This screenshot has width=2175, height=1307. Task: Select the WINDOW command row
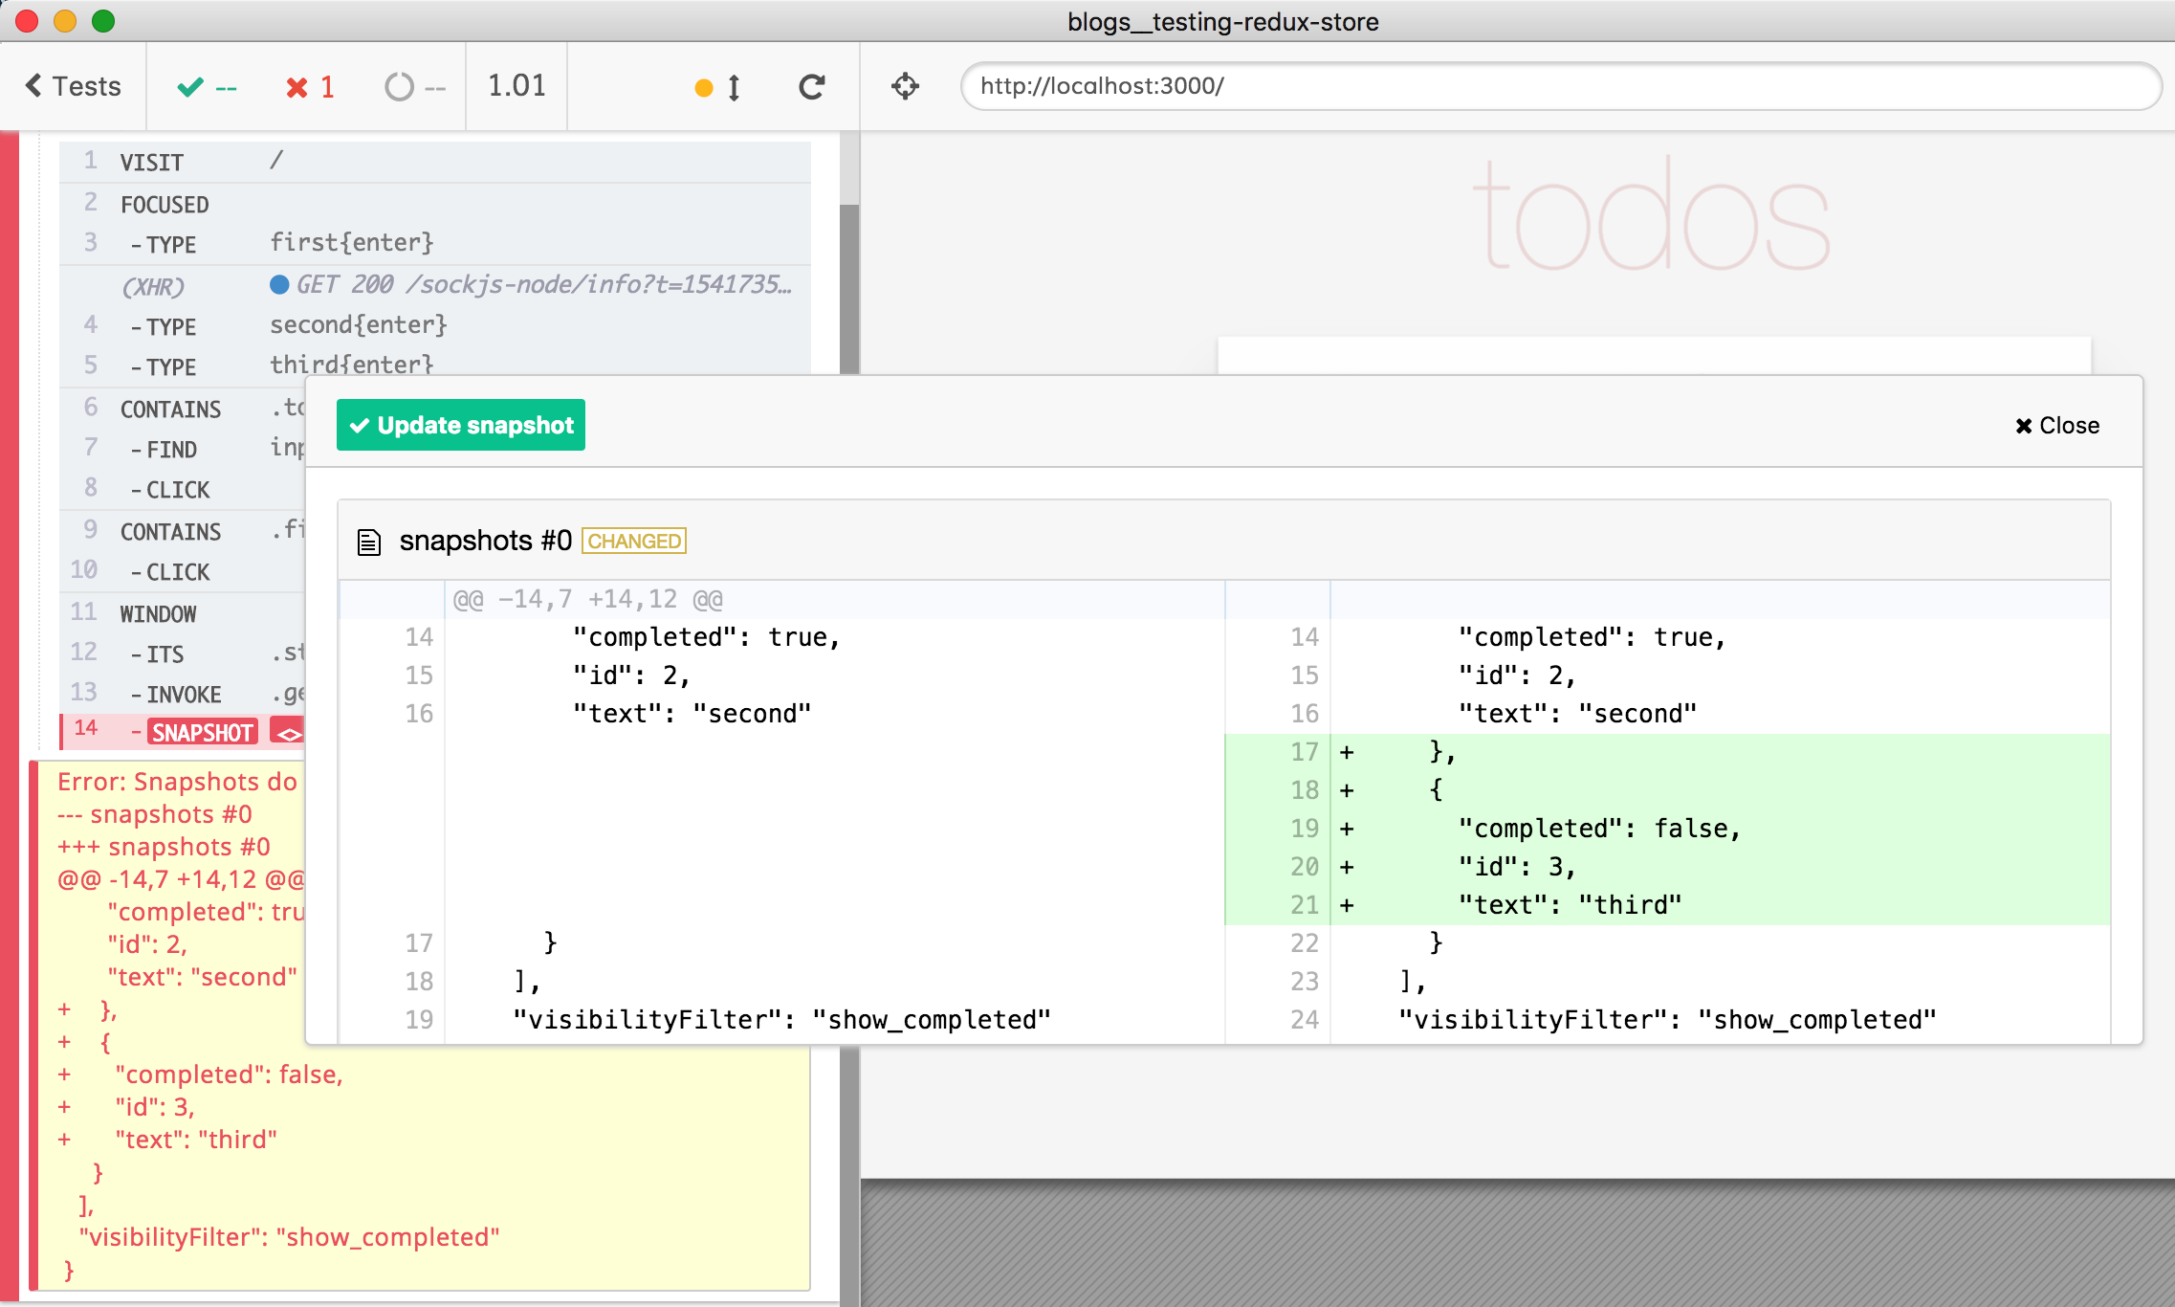159,613
